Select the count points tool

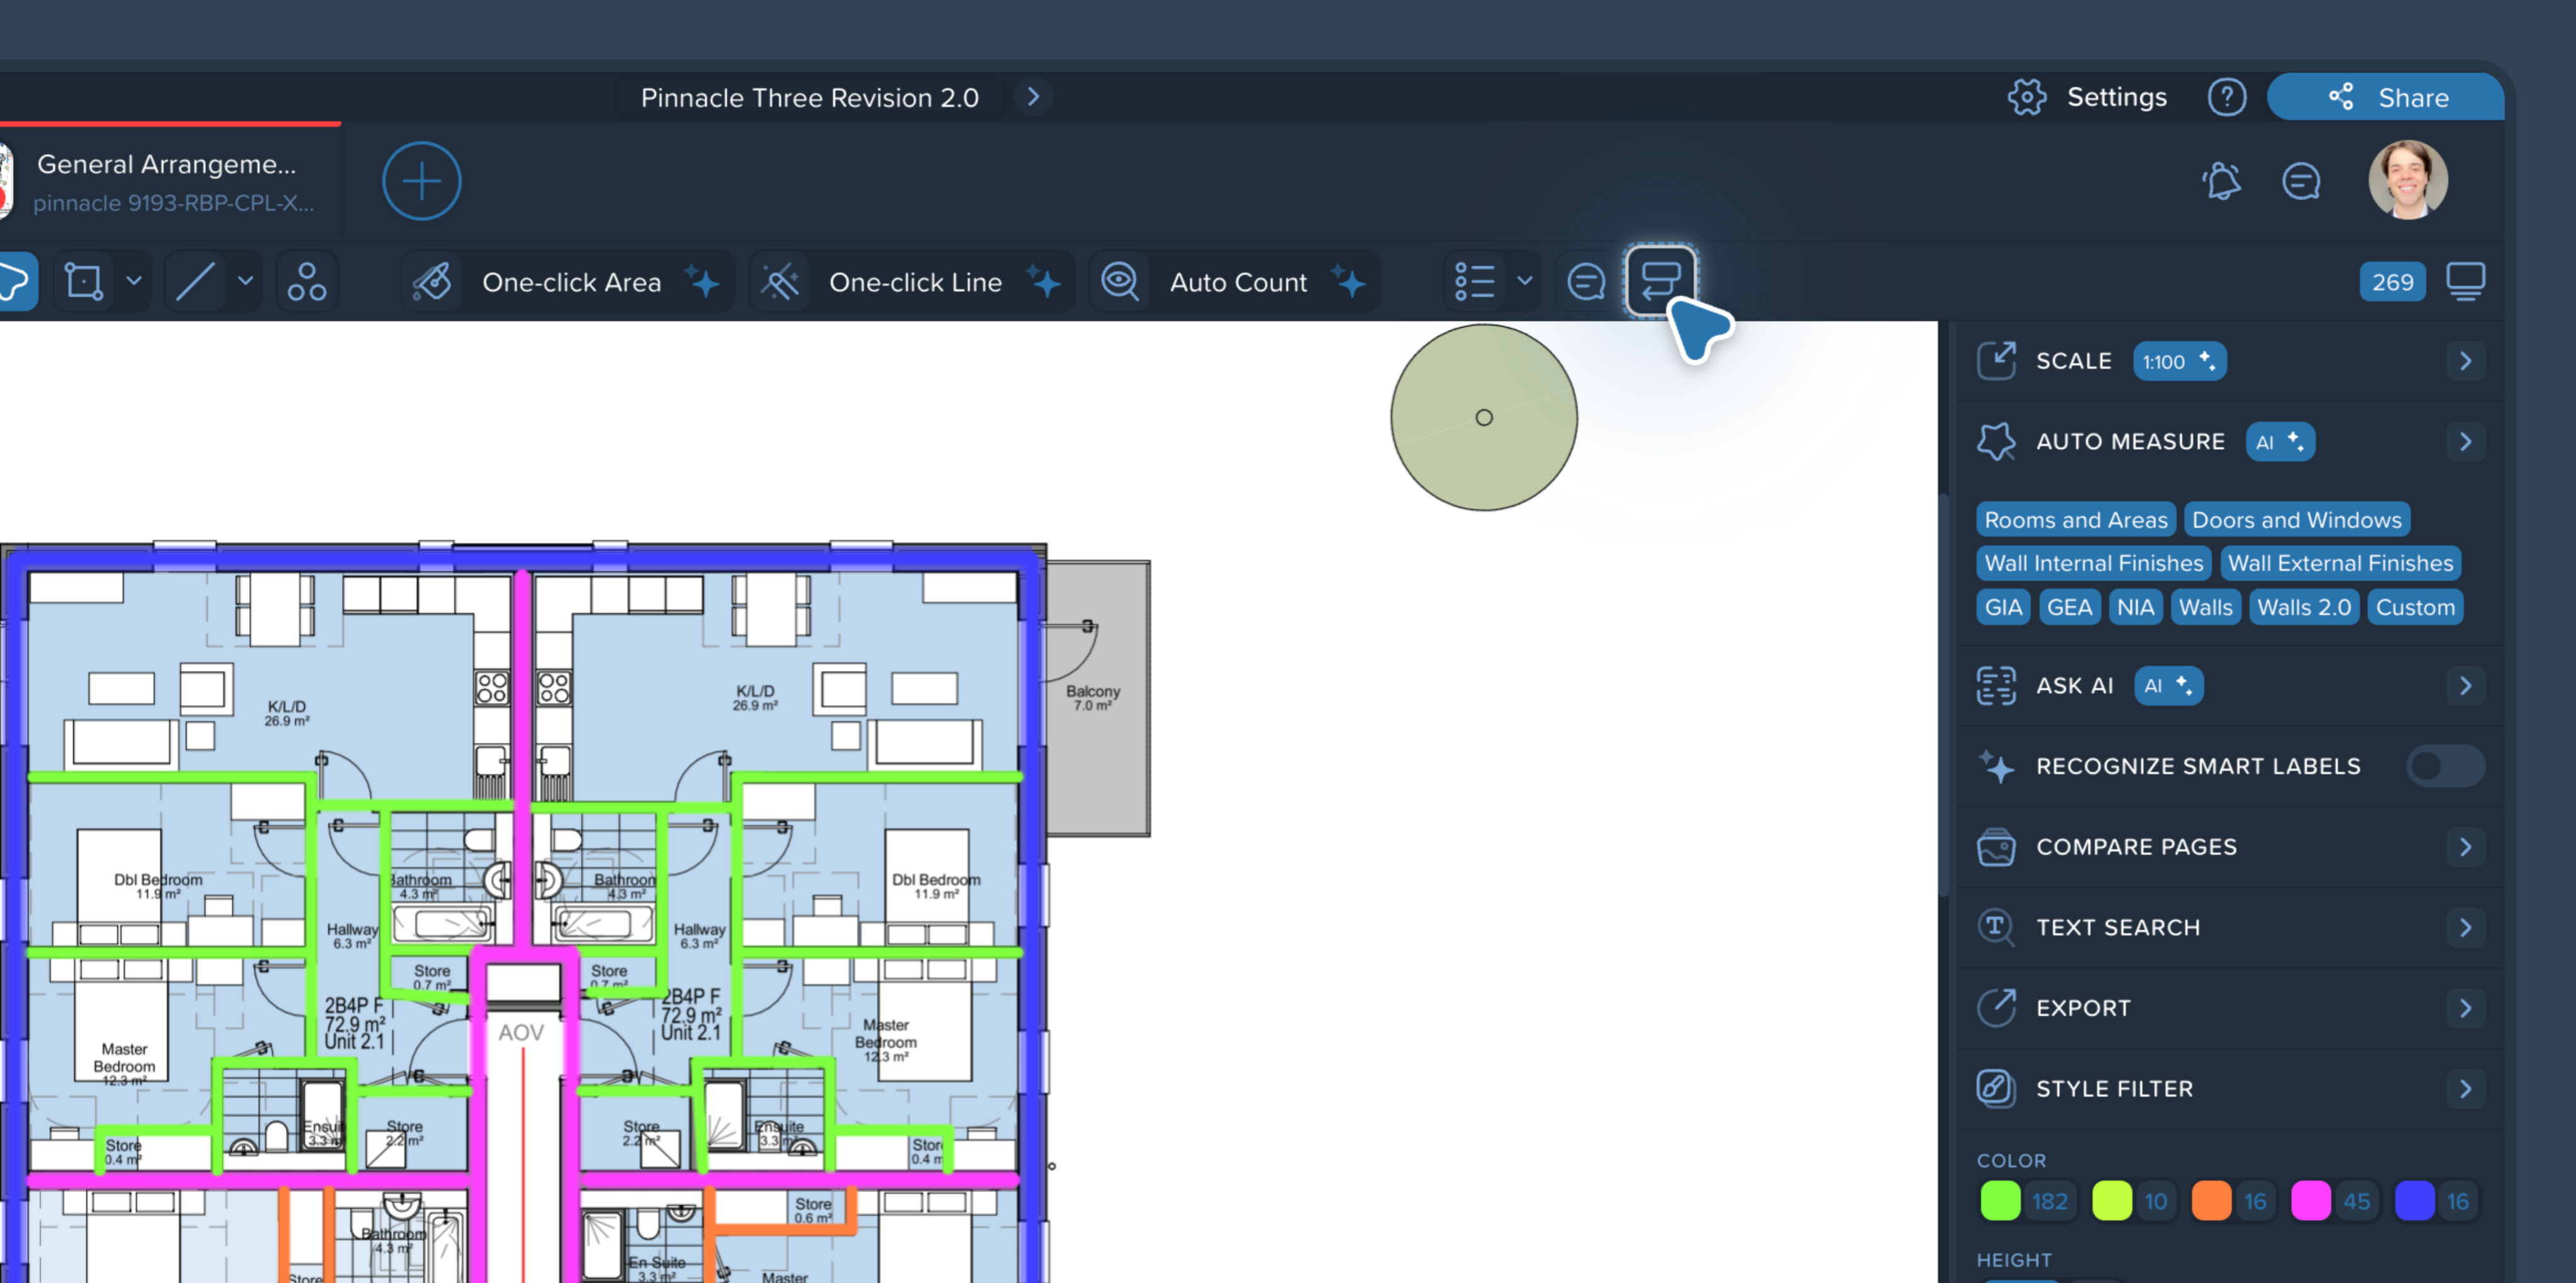tap(307, 282)
